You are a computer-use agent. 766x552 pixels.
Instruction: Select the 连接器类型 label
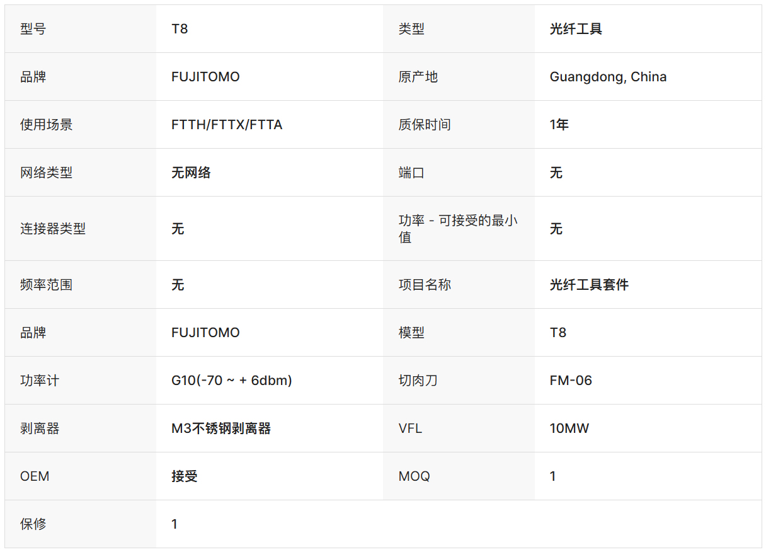click(53, 229)
